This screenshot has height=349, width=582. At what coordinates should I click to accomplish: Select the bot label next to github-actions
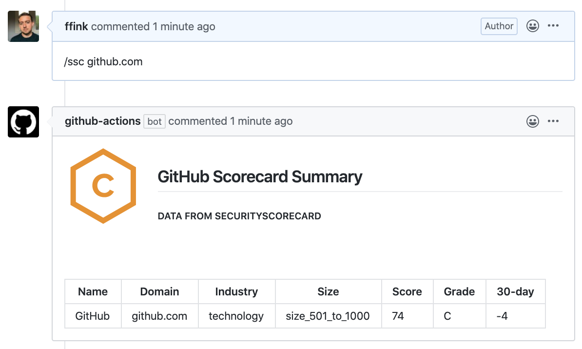154,121
